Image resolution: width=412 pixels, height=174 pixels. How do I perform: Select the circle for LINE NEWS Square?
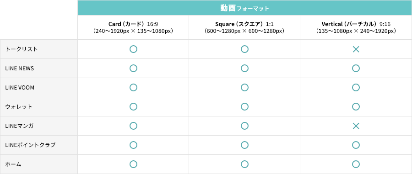[x=244, y=69]
